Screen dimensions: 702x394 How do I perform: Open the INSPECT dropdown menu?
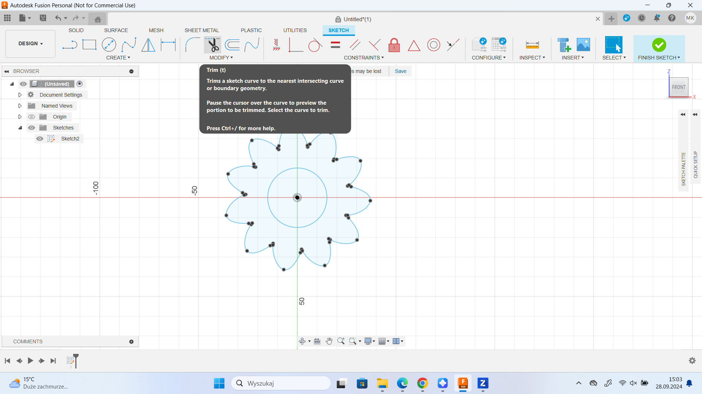532,58
